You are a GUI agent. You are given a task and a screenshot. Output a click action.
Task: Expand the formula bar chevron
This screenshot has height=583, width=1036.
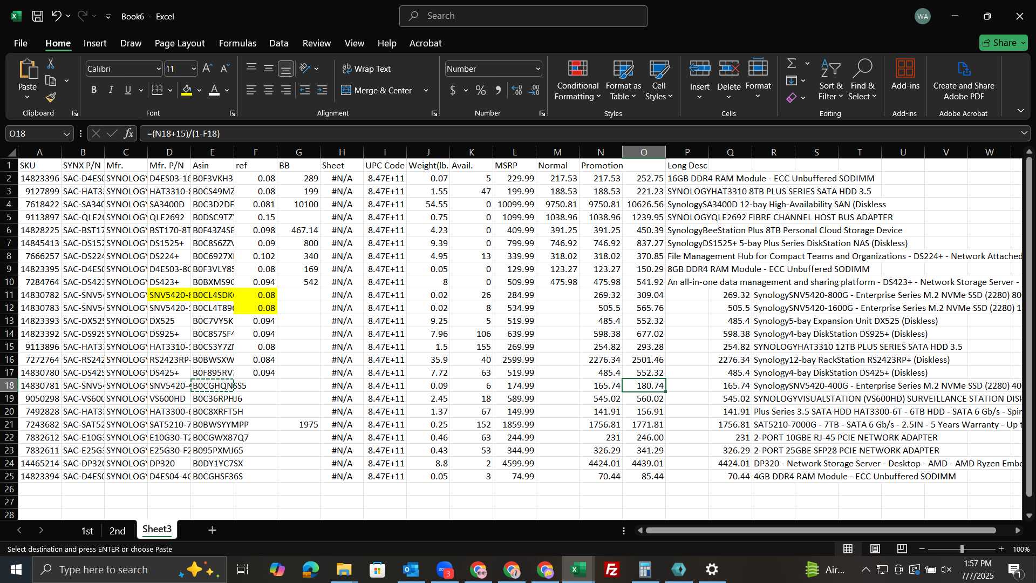1024,133
